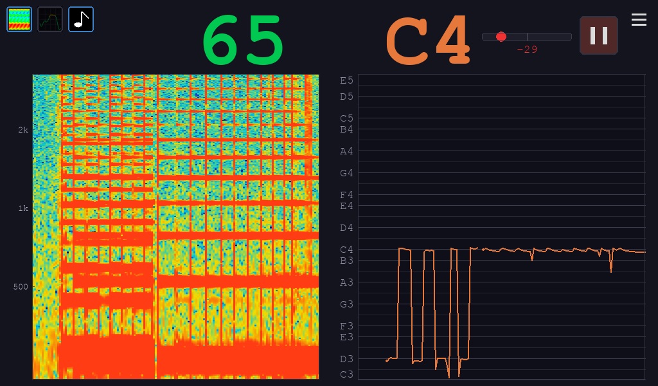Click the red slider handle
The height and width of the screenshot is (386, 658).
click(x=501, y=37)
